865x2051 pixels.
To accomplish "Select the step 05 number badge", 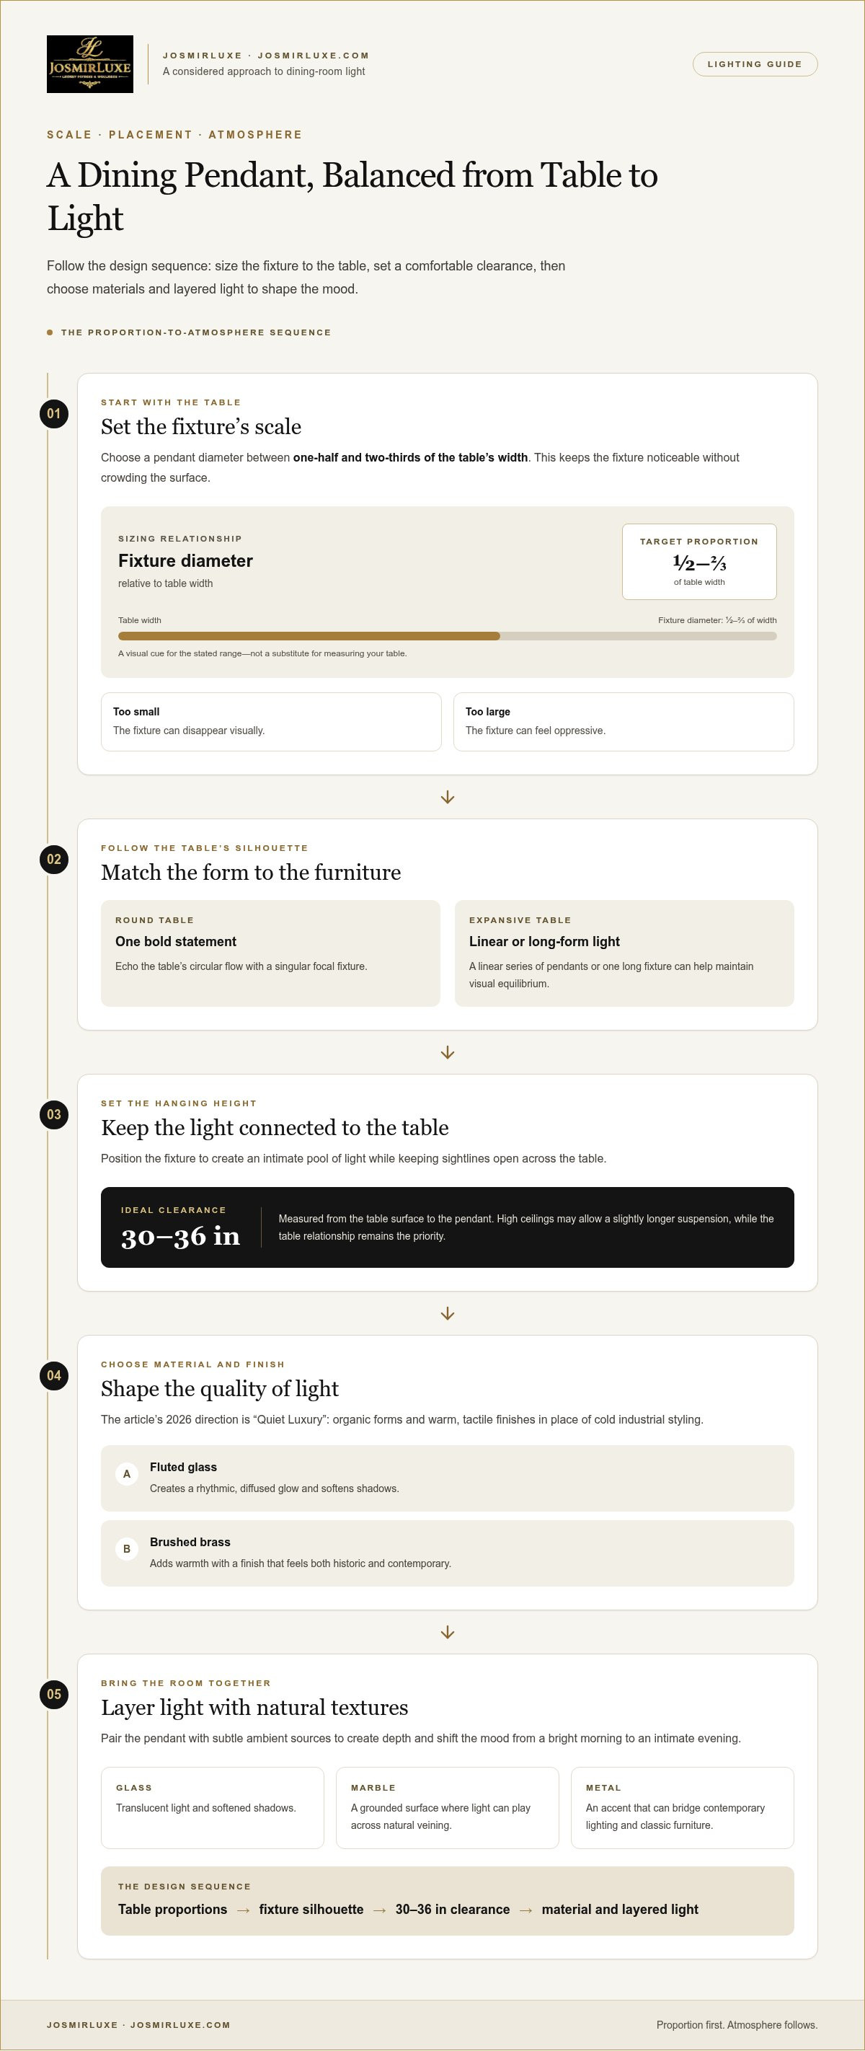I will pos(54,1694).
